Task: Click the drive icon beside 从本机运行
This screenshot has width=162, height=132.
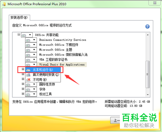Action: coord(29,70)
